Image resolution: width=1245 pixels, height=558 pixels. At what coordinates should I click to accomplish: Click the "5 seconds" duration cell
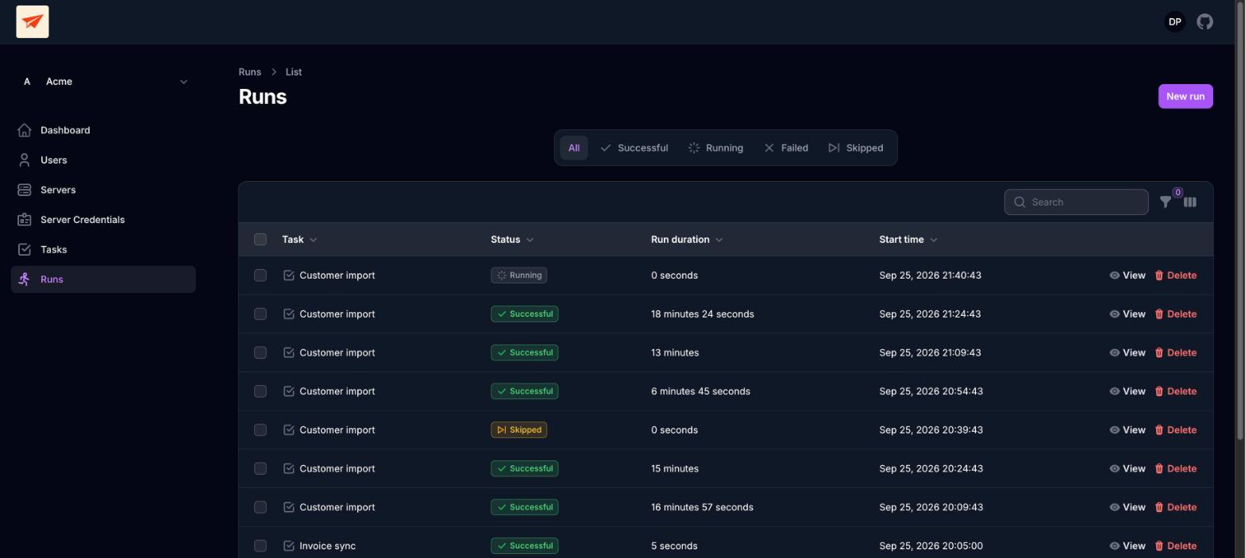(x=674, y=546)
